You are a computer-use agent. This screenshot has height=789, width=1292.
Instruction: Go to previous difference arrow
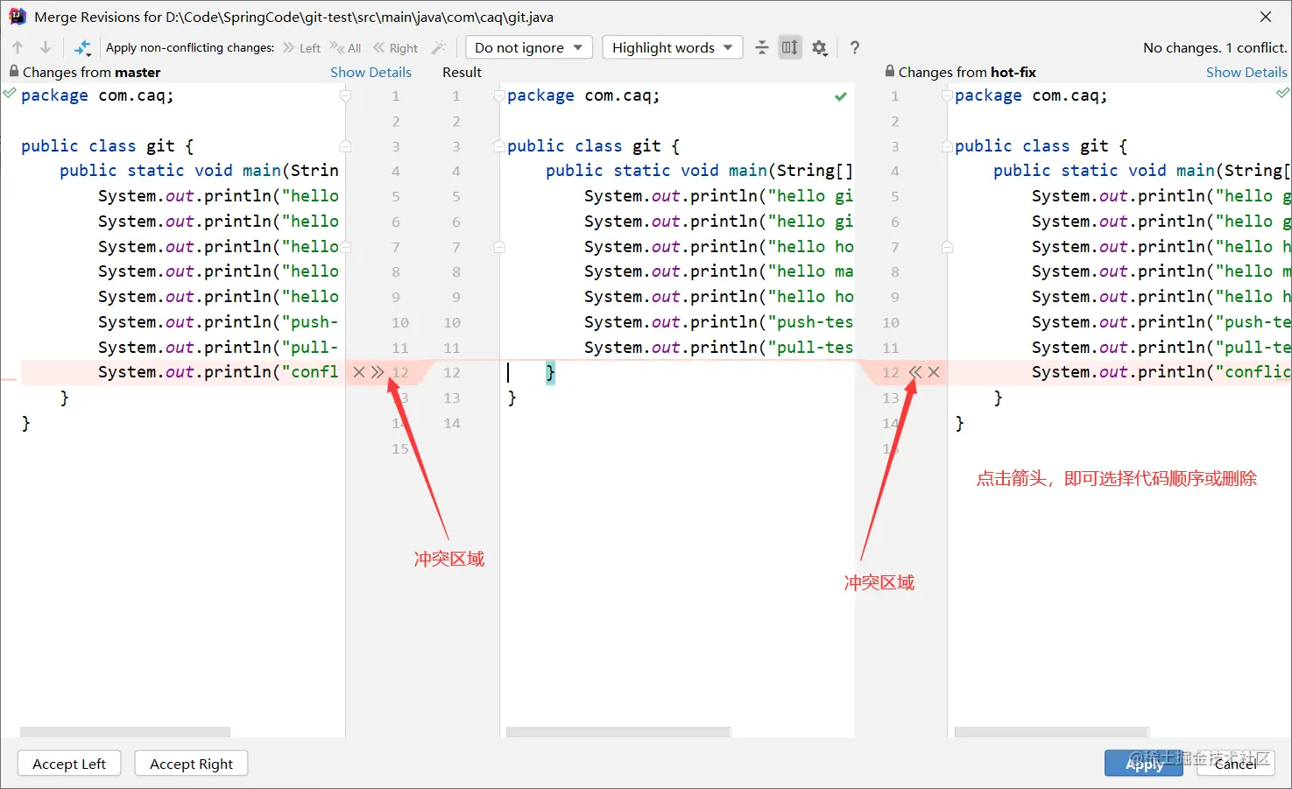point(18,47)
